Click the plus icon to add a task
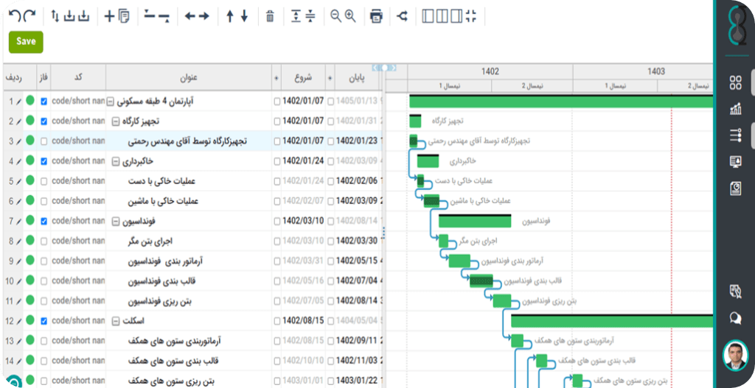Screen dimensions: 755x388 pos(110,16)
